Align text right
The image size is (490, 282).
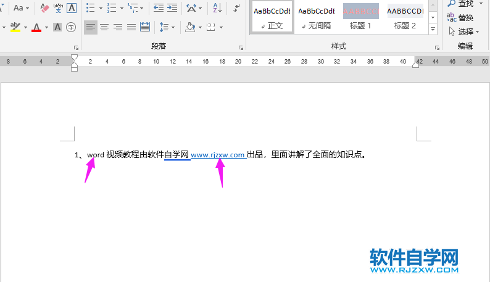118,27
